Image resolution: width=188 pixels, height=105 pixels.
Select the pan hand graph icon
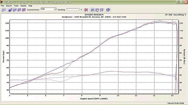point(97,10)
